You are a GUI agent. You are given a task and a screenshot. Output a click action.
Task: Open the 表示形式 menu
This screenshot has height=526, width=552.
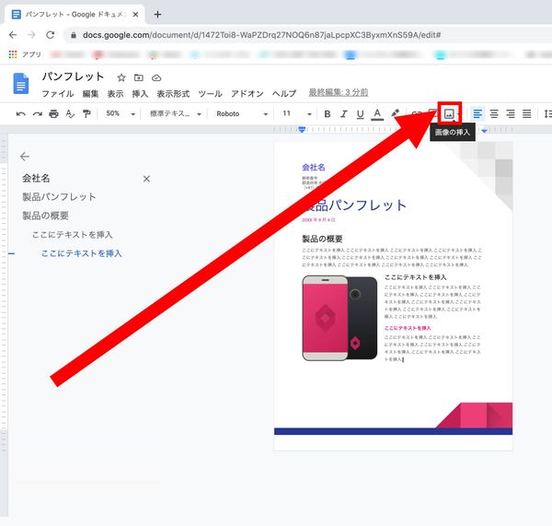pyautogui.click(x=173, y=93)
